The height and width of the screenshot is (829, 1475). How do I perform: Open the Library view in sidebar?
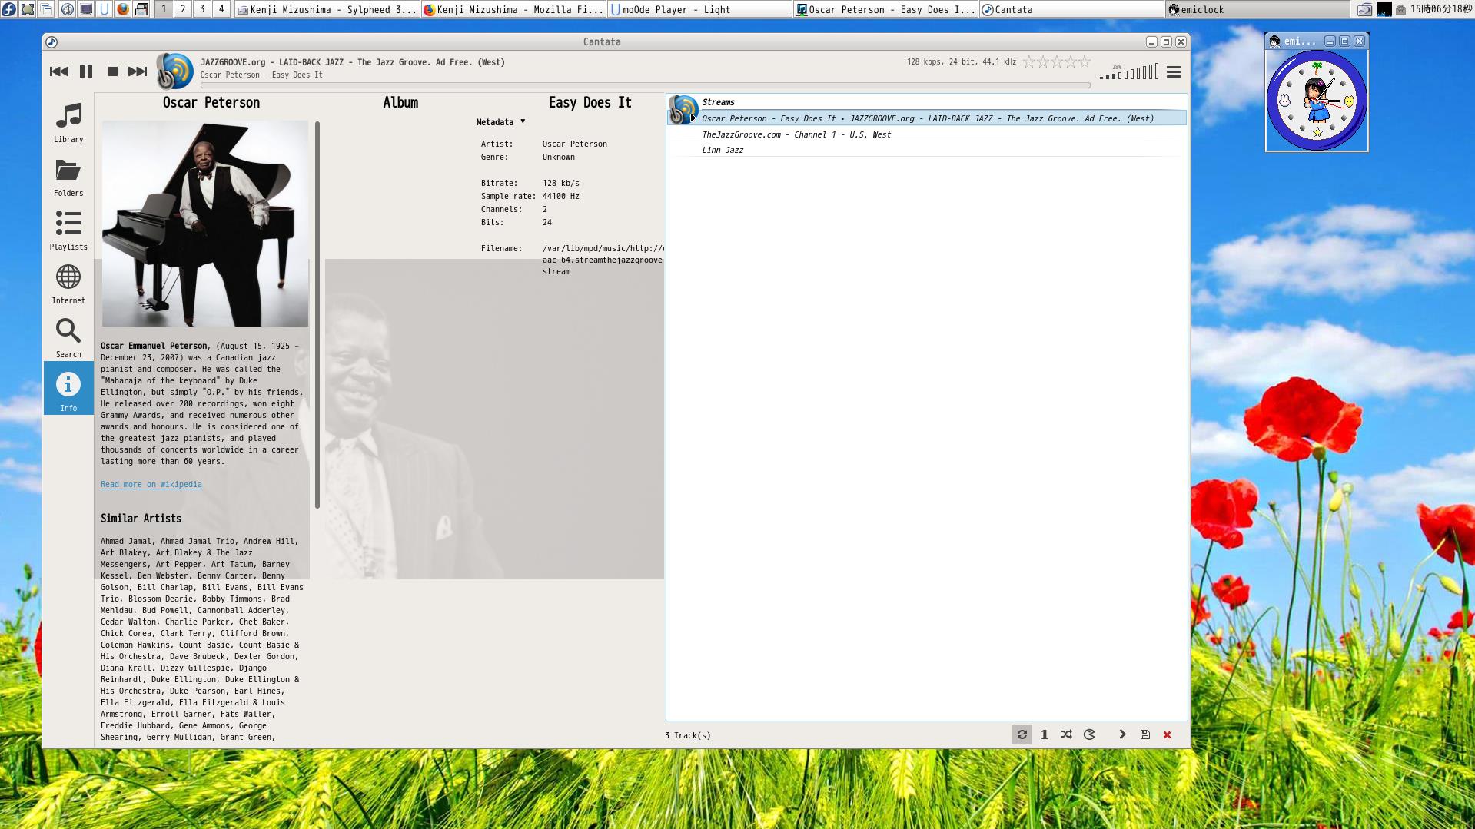click(x=68, y=123)
